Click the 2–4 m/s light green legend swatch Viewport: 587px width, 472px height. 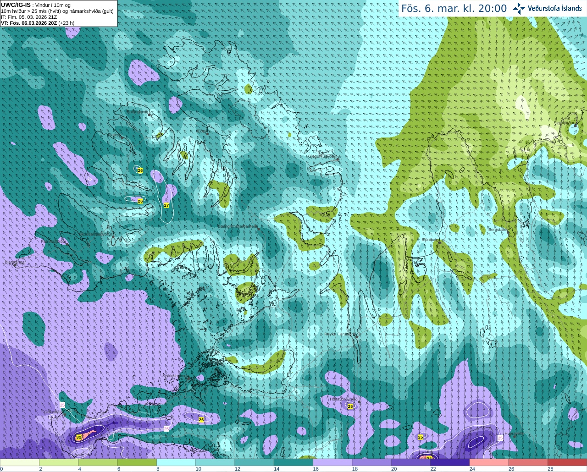(59, 462)
